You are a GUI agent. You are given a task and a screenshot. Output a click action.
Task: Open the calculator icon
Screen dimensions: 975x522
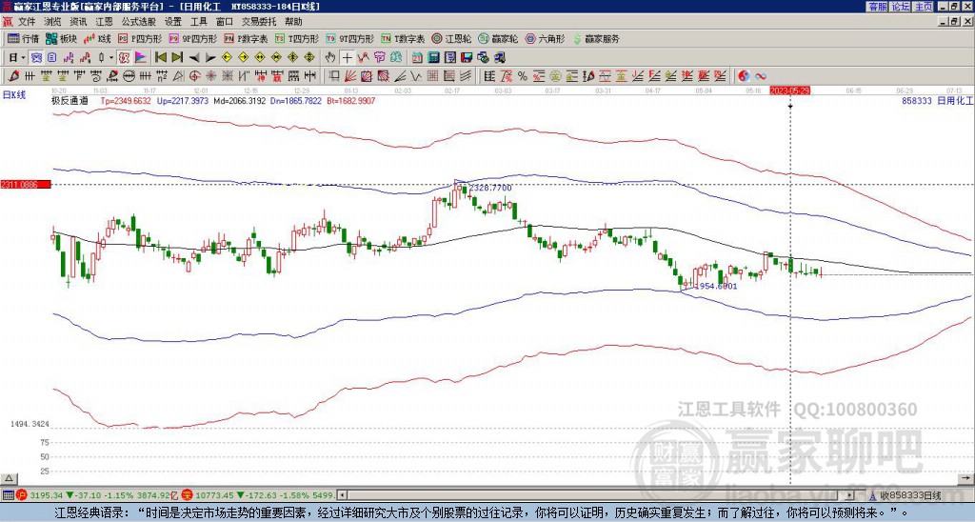pyautogui.click(x=433, y=58)
